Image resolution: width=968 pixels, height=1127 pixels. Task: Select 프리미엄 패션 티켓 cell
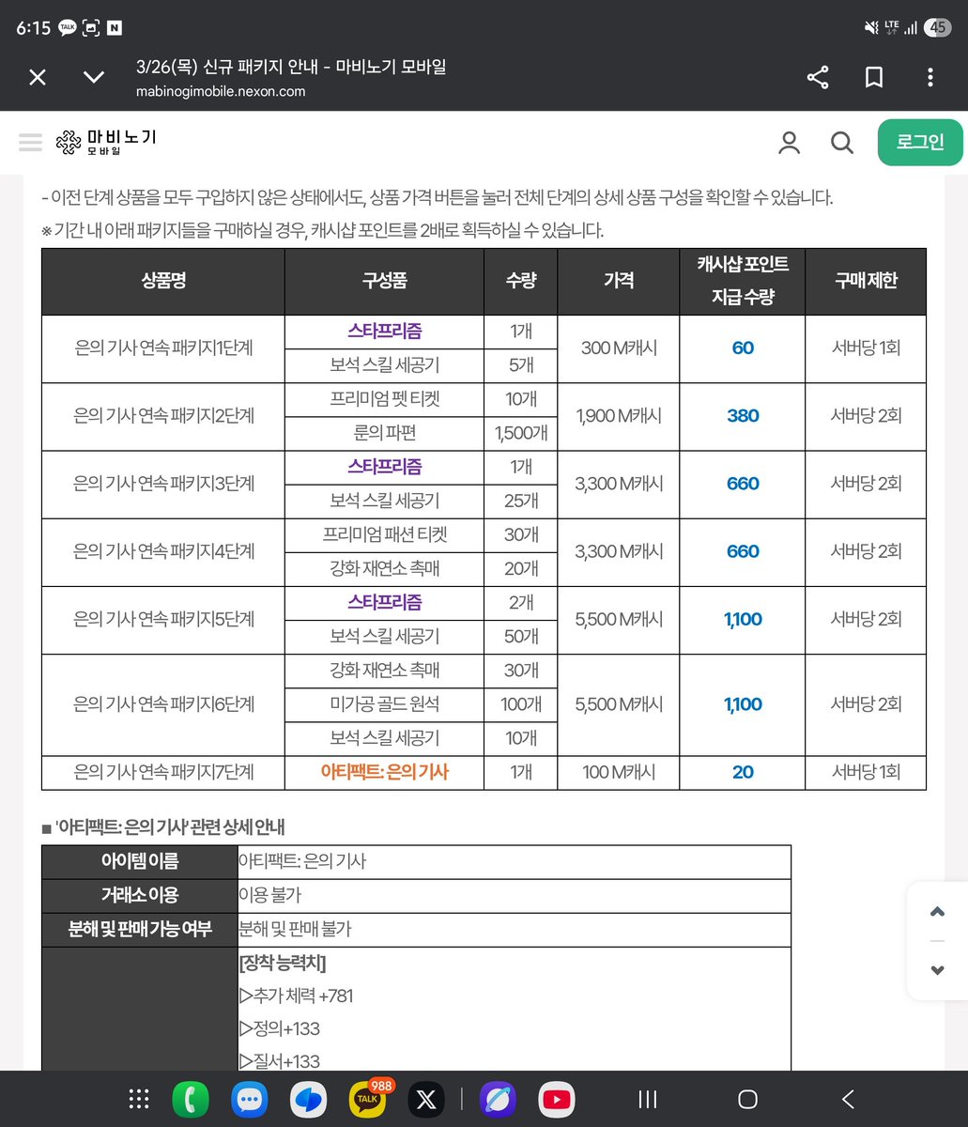(384, 534)
